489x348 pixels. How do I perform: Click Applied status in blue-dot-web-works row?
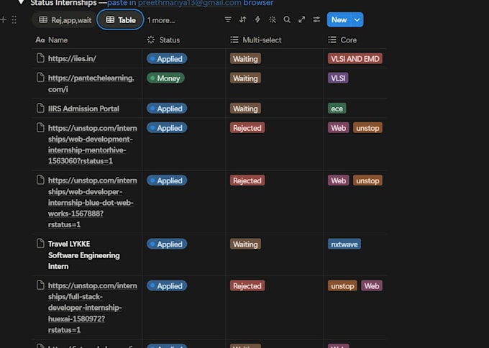pyautogui.click(x=167, y=180)
